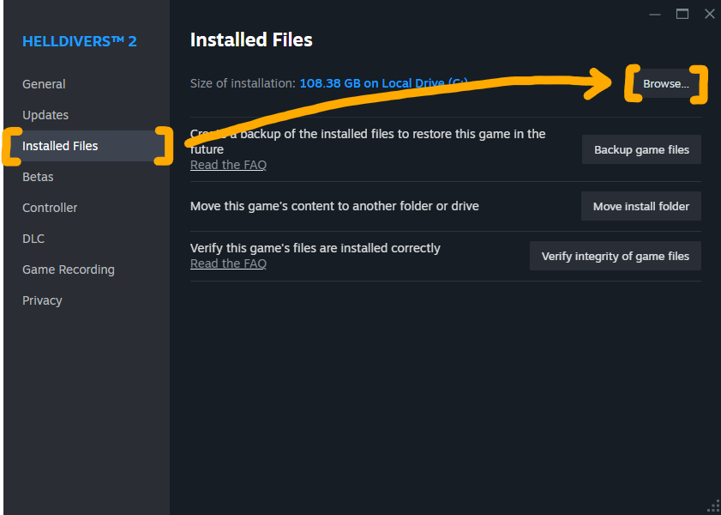Click the window resize grip

pos(713,507)
